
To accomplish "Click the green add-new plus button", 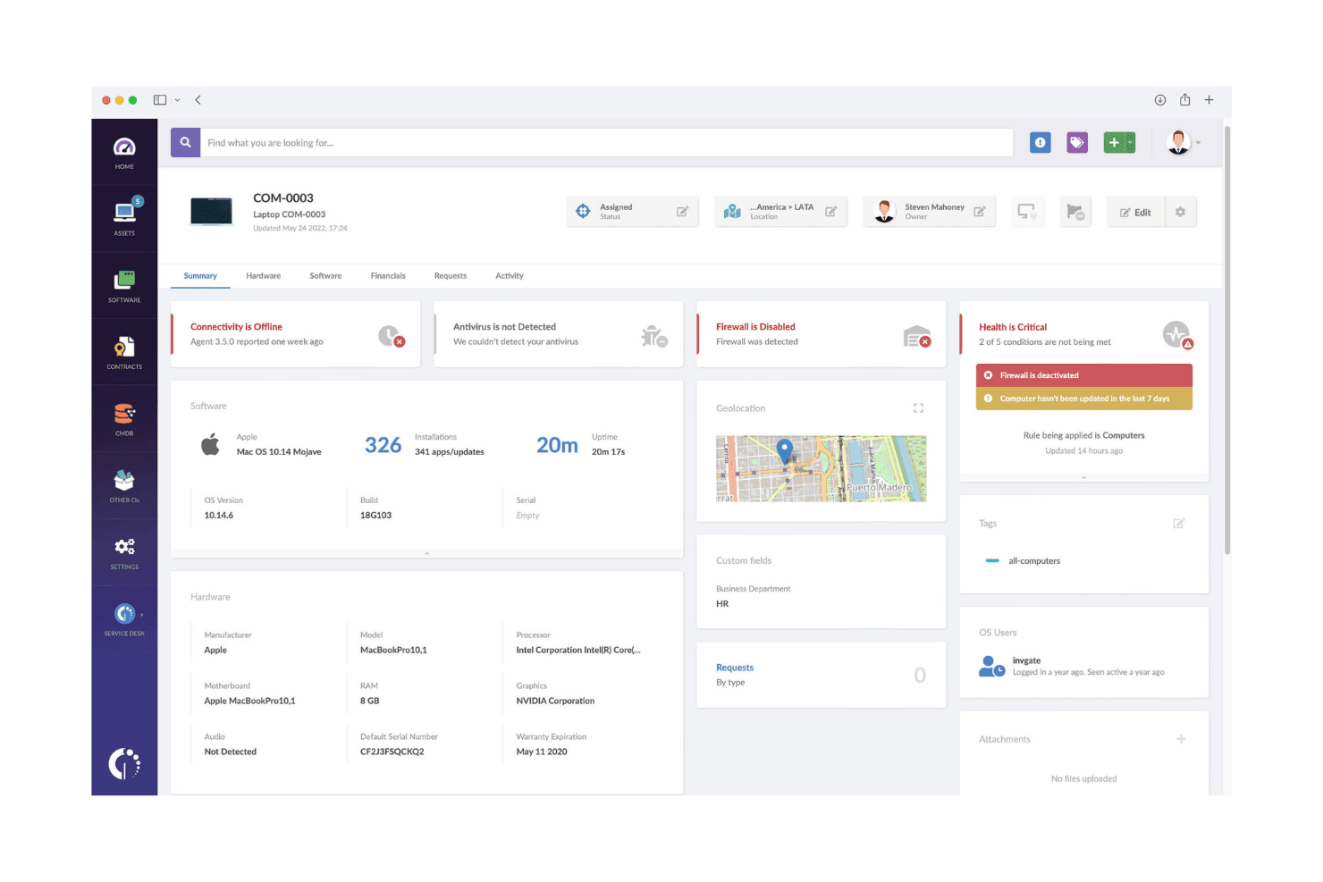I will tap(1114, 142).
